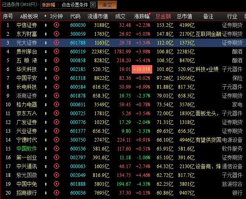The width and height of the screenshot is (246, 199).
Task: Click the 科技+业绩 remark for 华天科技
Action: pos(207,69)
